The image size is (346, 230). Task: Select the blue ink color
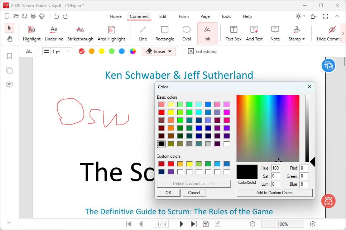[122, 52]
